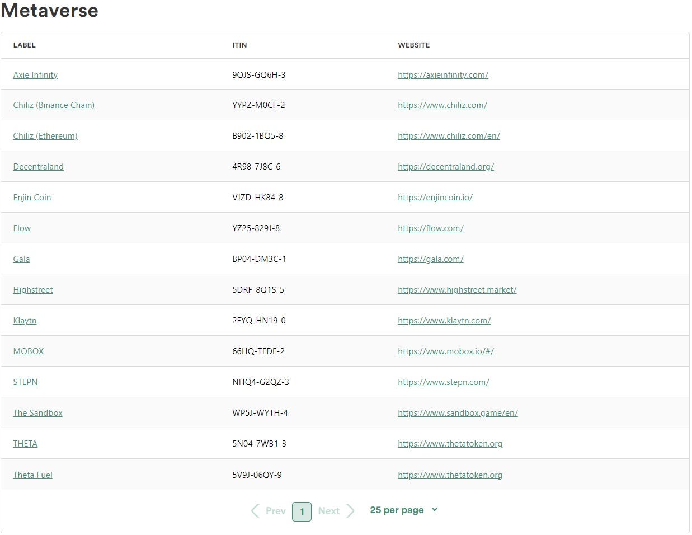The width and height of the screenshot is (692, 535).
Task: Click the LABEL column header
Action: pyautogui.click(x=24, y=45)
